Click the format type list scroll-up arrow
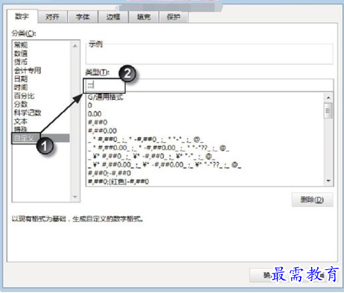Viewport: 344px width, 293px height. pos(328,97)
